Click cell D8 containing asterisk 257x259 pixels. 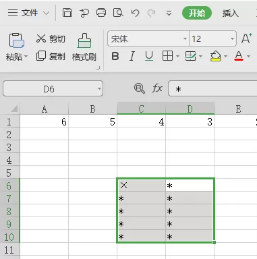pos(190,211)
